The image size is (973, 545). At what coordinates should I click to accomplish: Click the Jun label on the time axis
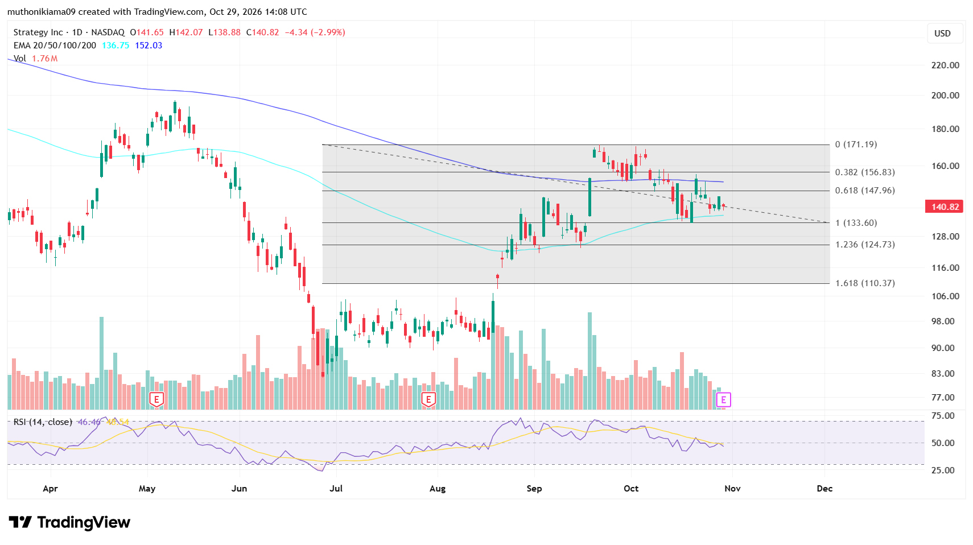click(239, 489)
